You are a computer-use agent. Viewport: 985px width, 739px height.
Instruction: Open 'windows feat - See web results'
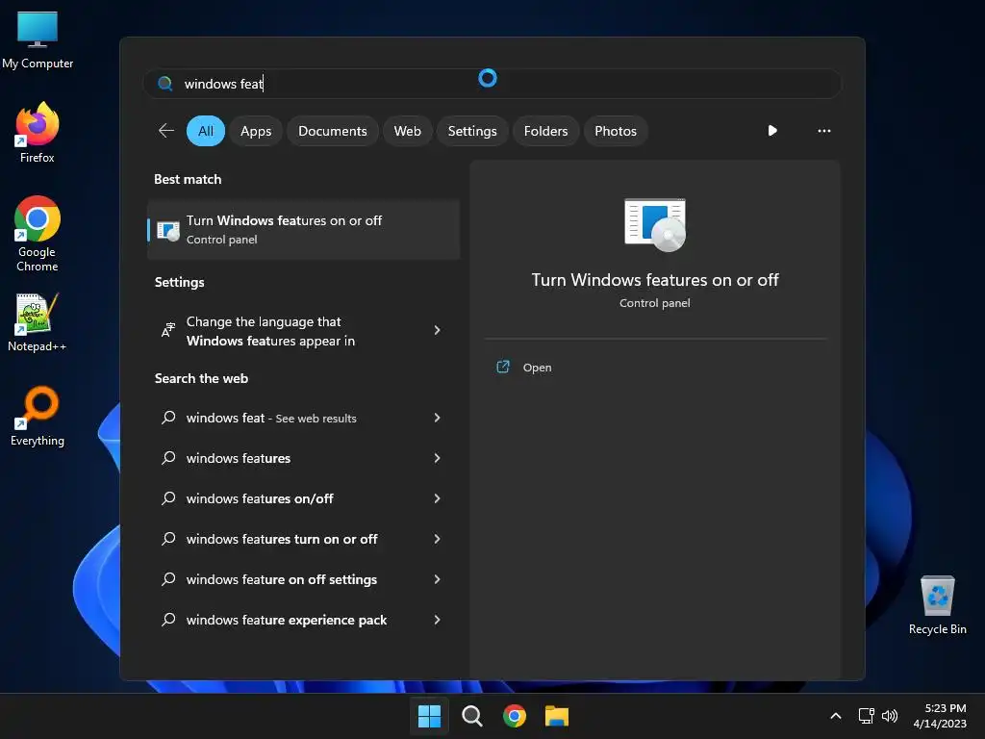pyautogui.click(x=303, y=418)
